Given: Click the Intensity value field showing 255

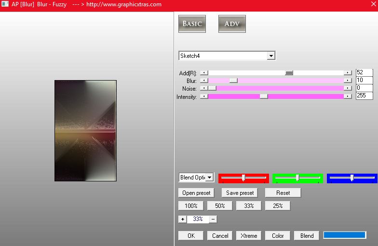Looking at the screenshot, I should (364, 96).
